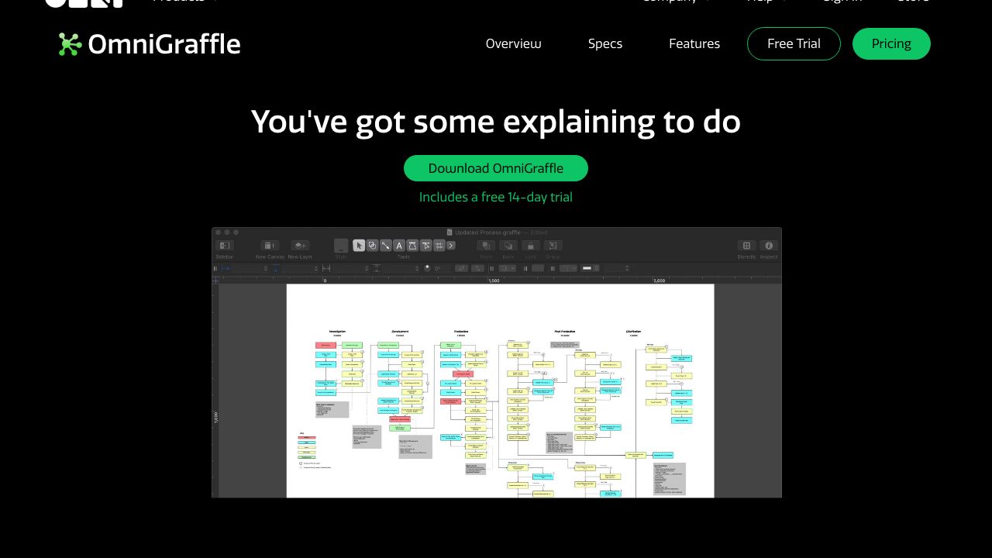
Task: Click the Bring to Front icon
Action: [486, 246]
